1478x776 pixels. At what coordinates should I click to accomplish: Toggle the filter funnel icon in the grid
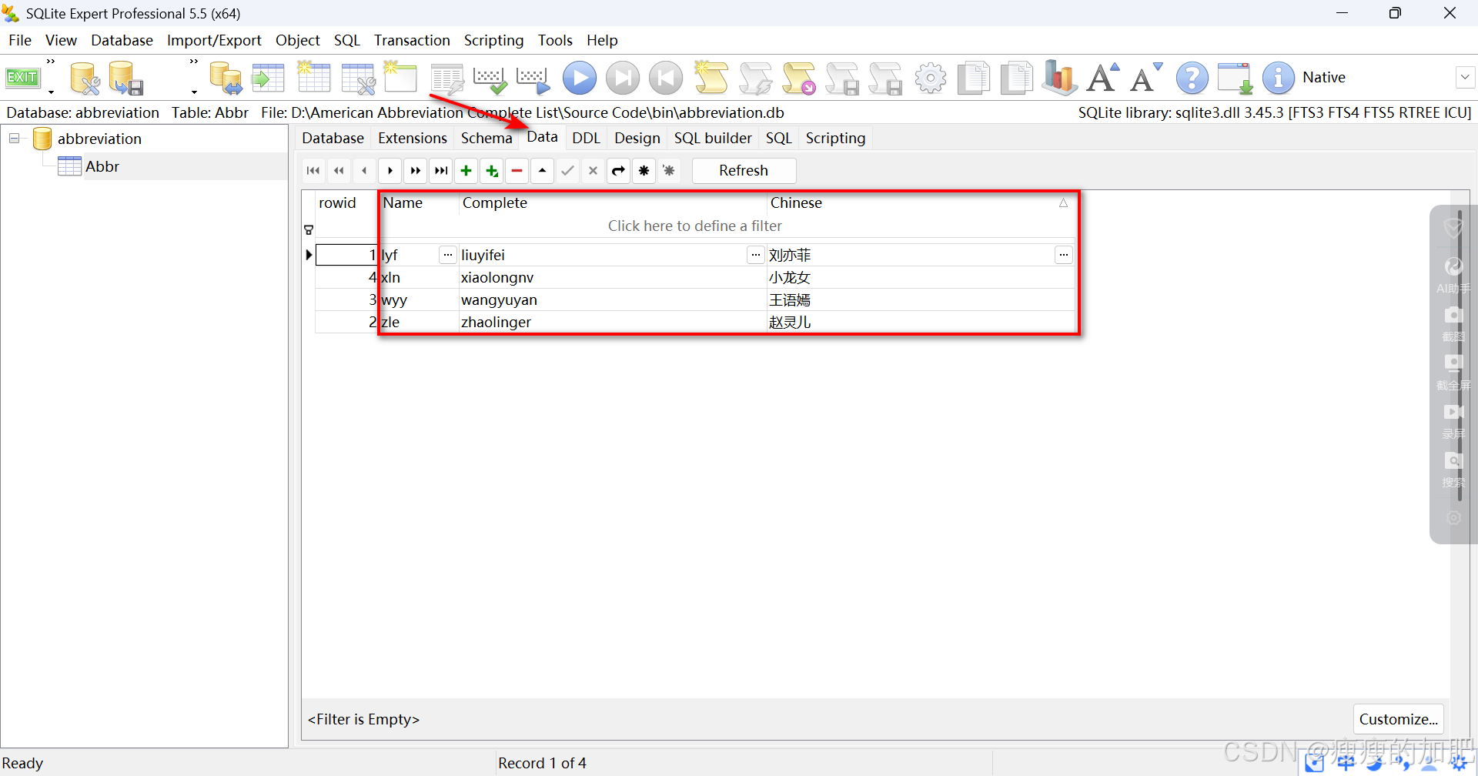309,230
